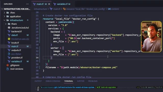
Task: Open .gitignore in the explorer
Action: pyautogui.click(x=15, y=65)
